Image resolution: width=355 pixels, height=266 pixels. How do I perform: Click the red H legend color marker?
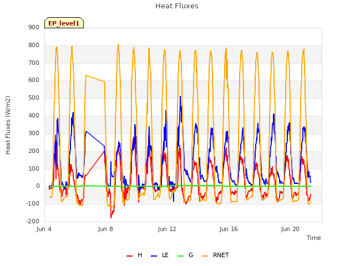click(x=129, y=256)
